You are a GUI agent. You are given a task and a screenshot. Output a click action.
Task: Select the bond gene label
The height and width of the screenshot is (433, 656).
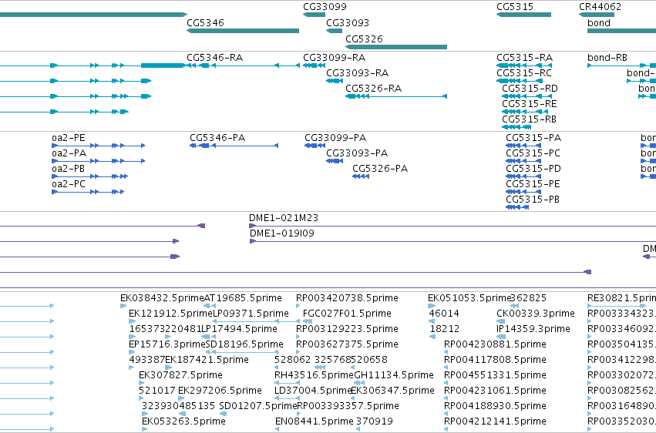click(x=599, y=23)
